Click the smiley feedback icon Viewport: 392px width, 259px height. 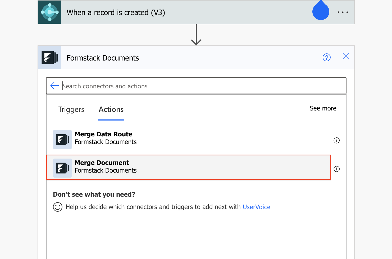point(58,207)
